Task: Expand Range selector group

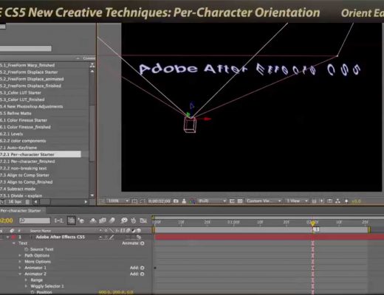Action: [26, 280]
